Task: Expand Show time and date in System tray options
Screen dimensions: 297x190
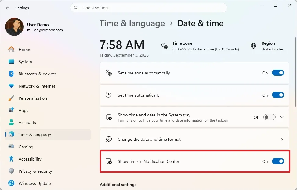Action: point(282,117)
